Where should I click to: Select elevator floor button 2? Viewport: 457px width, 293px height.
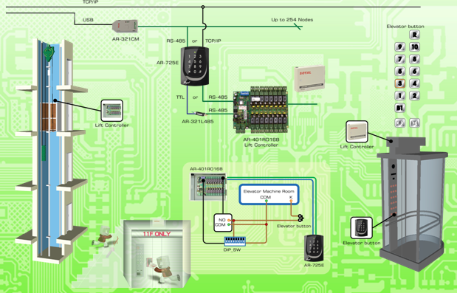tap(414, 95)
